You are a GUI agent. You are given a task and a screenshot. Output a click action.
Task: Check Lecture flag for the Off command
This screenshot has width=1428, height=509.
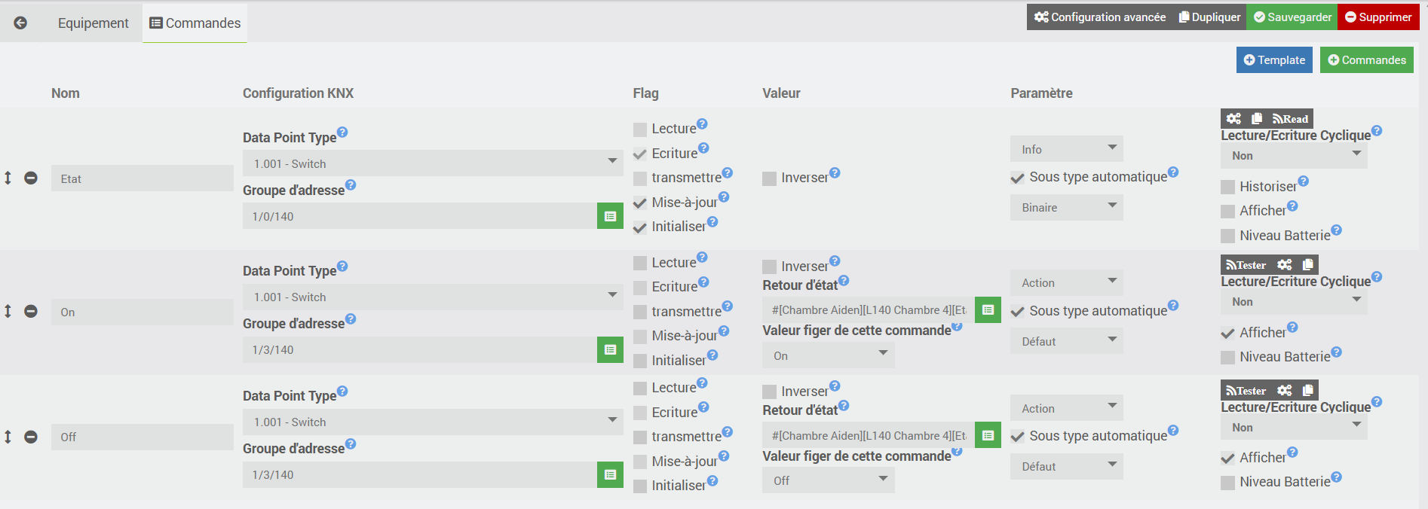pos(640,389)
